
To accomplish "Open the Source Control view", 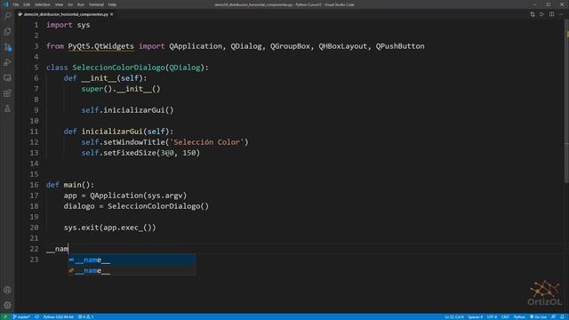I will pyautogui.click(x=7, y=47).
